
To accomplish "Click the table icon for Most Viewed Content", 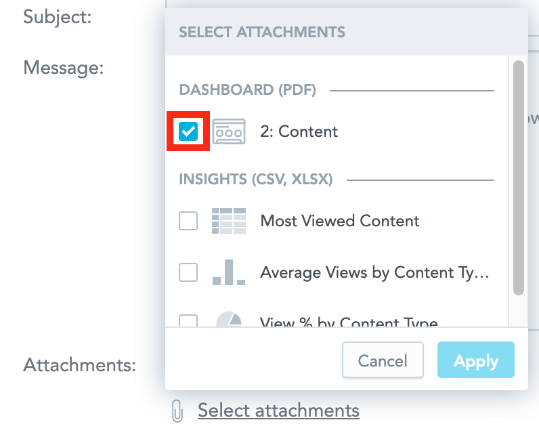I will [x=228, y=221].
